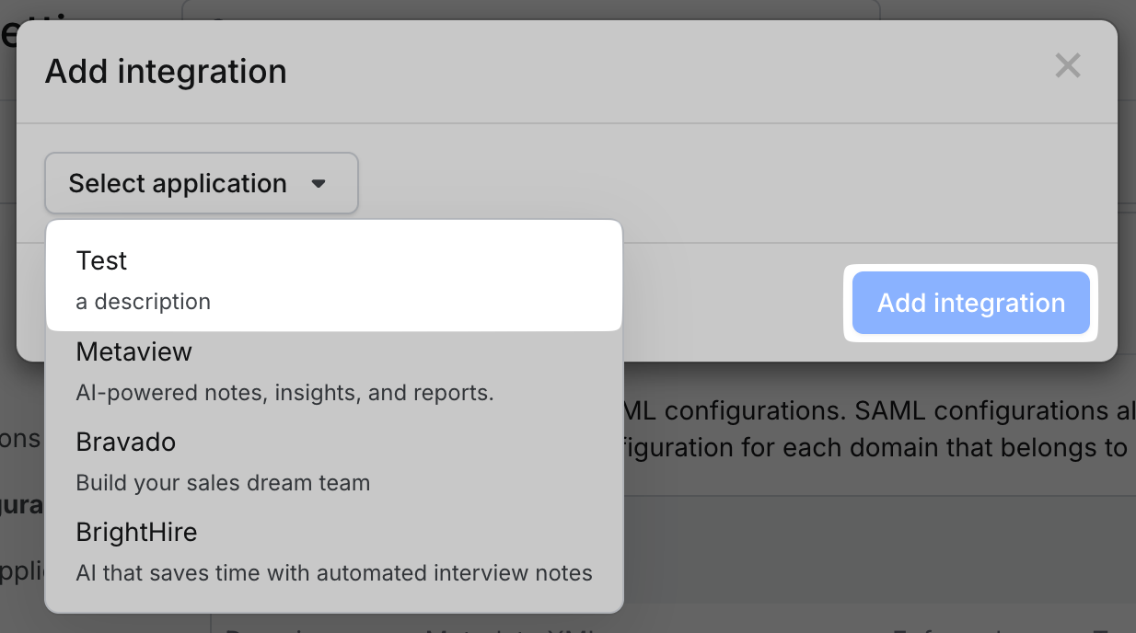1136x633 pixels.
Task: Choose the Metaview application option
Action: point(334,371)
